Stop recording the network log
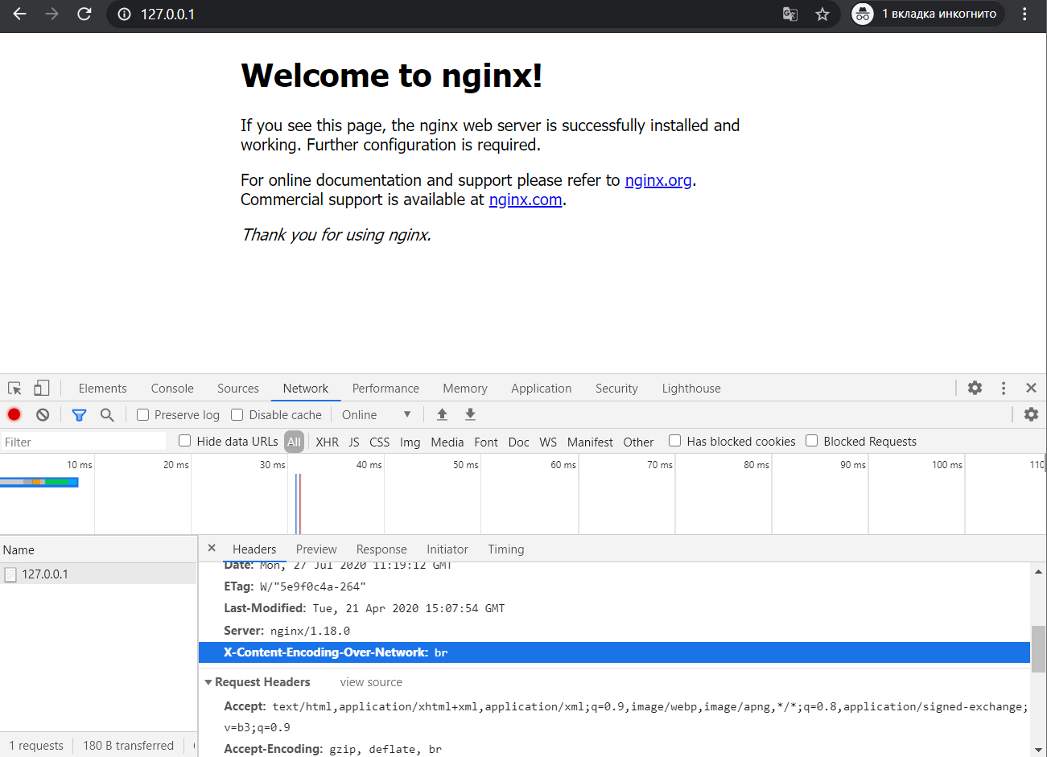The height and width of the screenshot is (757, 1047). click(x=14, y=414)
